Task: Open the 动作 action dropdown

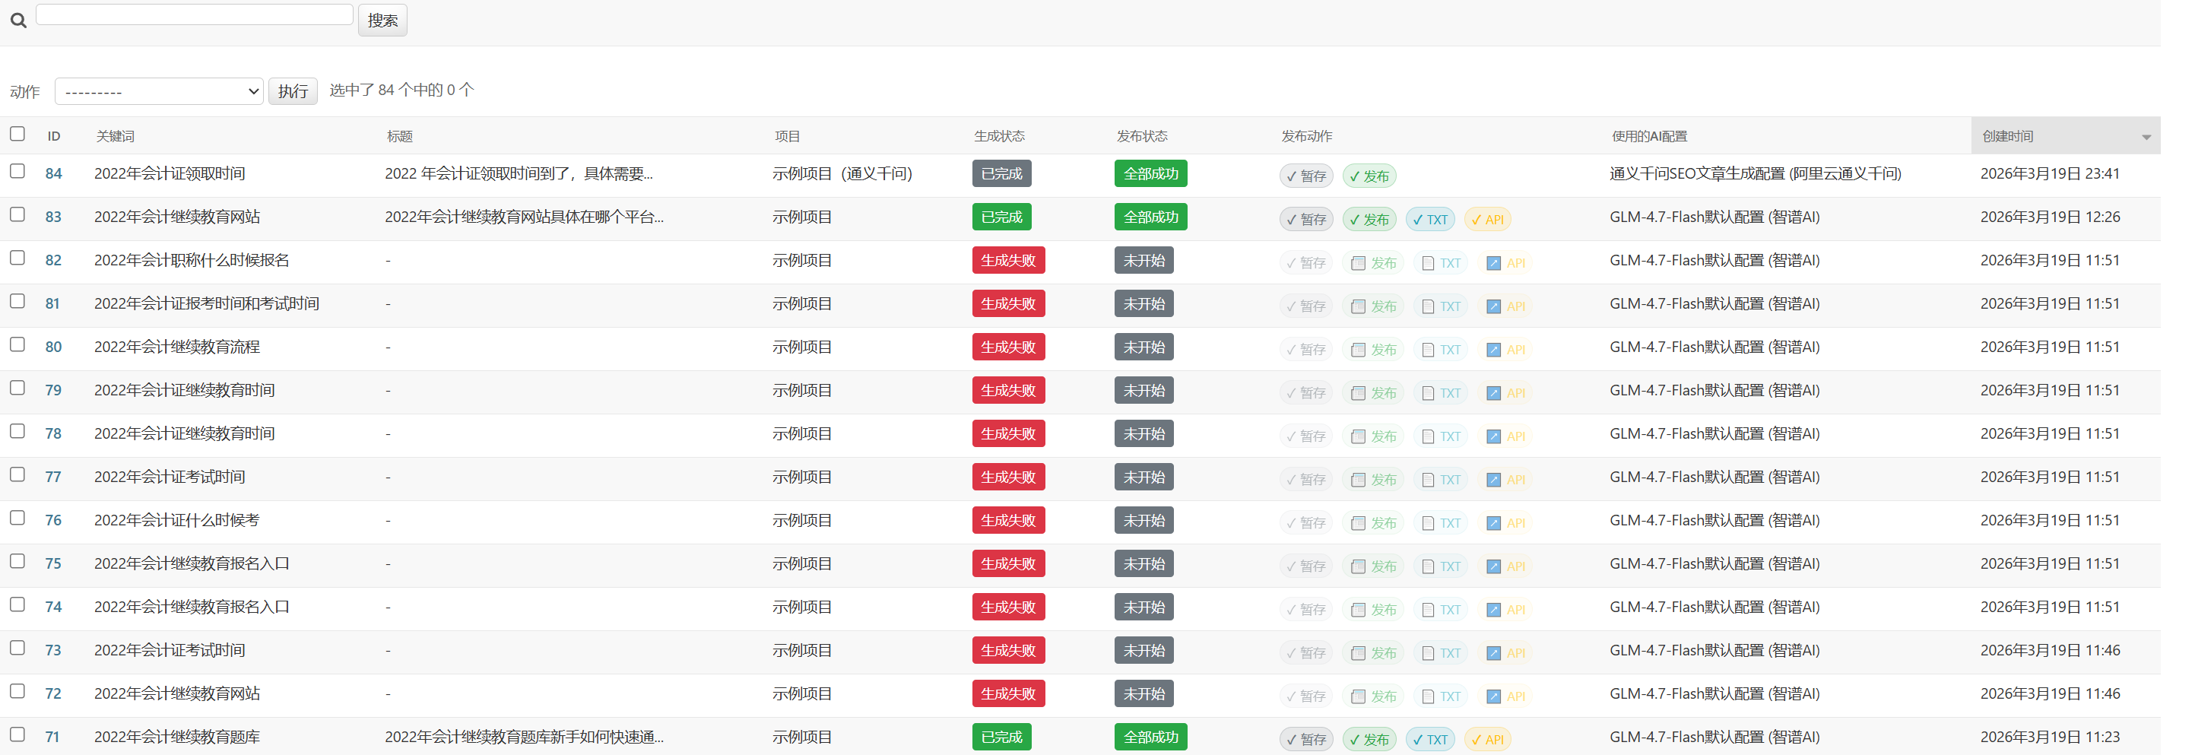Action: point(158,91)
